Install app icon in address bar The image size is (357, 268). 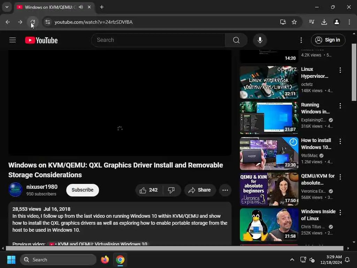[x=283, y=22]
